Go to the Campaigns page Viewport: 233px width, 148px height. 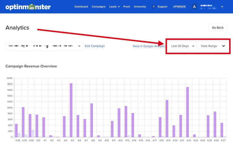click(x=98, y=7)
